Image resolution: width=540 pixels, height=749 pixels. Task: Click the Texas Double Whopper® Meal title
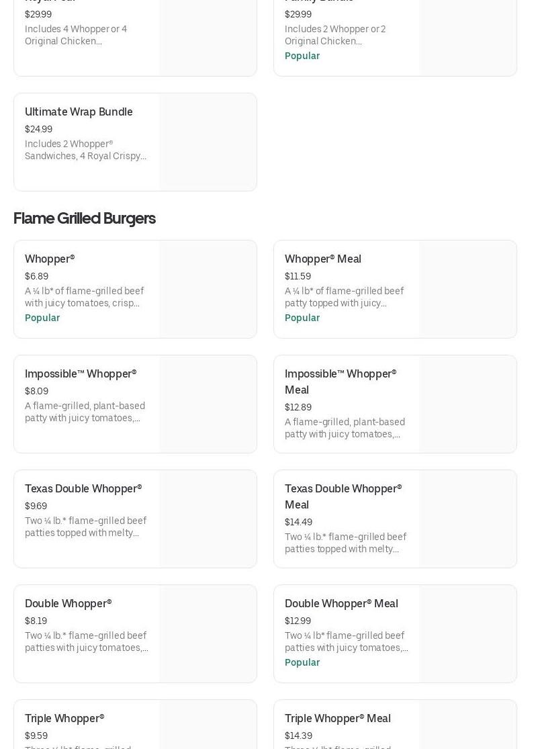tap(343, 496)
